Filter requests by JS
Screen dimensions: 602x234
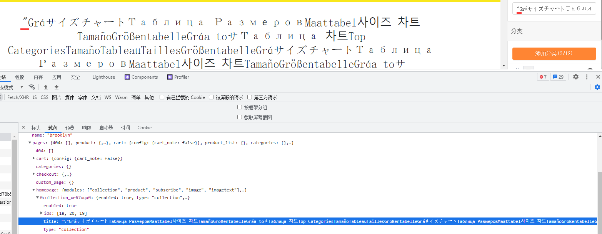pos(35,97)
